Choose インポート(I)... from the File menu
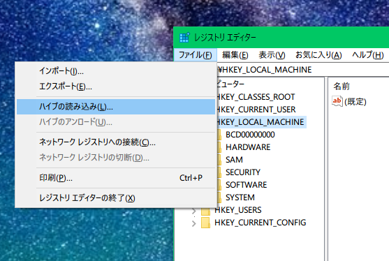The width and height of the screenshot is (389, 261). [x=116, y=71]
